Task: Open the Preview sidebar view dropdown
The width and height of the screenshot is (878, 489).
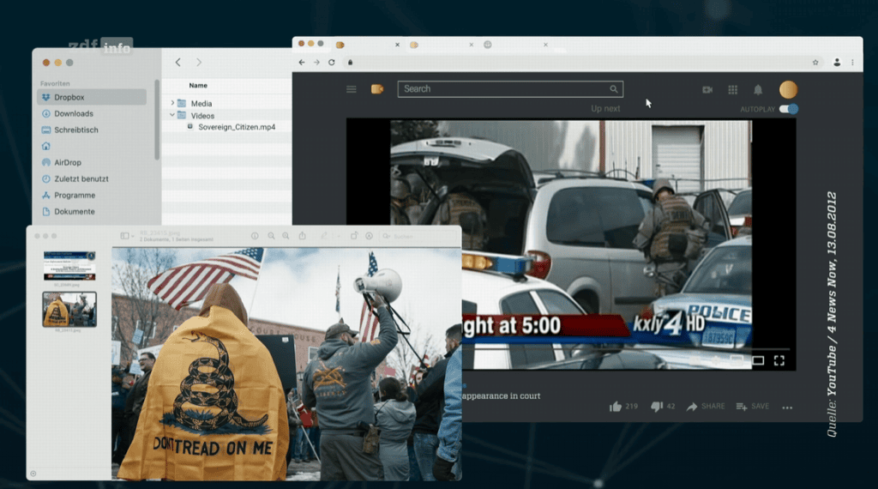Action: point(127,236)
